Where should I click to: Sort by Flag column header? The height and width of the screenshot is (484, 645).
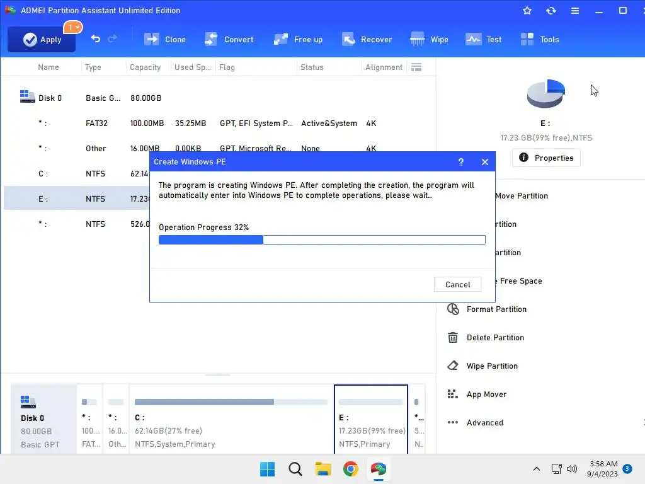(227, 67)
